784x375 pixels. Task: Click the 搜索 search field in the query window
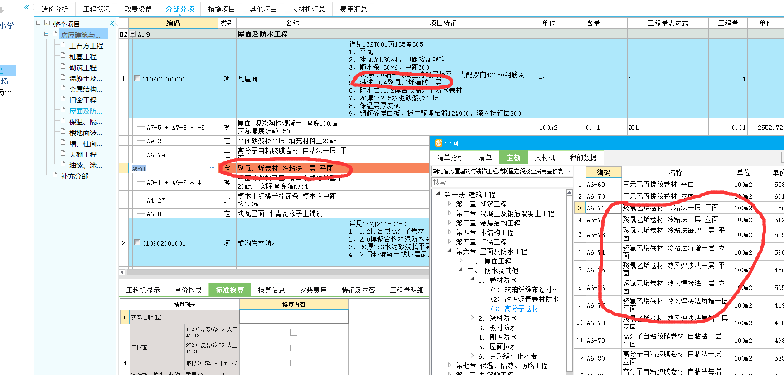click(x=502, y=182)
